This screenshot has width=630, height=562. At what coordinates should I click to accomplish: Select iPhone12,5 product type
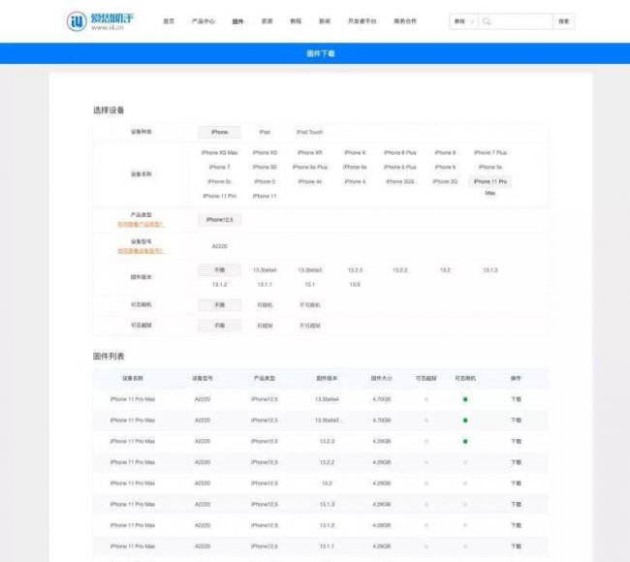click(x=219, y=220)
